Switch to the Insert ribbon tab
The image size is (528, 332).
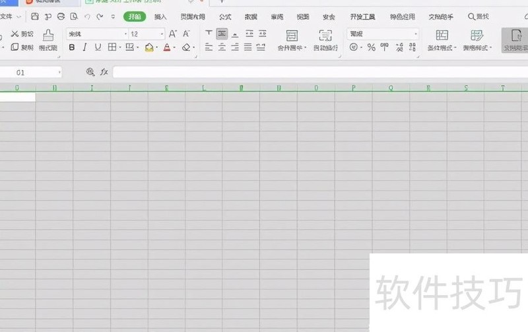click(160, 17)
